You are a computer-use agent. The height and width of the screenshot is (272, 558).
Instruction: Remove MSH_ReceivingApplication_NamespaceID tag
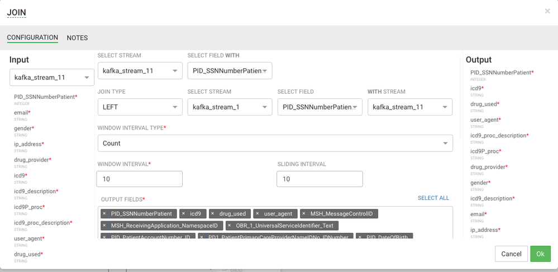pos(104,226)
